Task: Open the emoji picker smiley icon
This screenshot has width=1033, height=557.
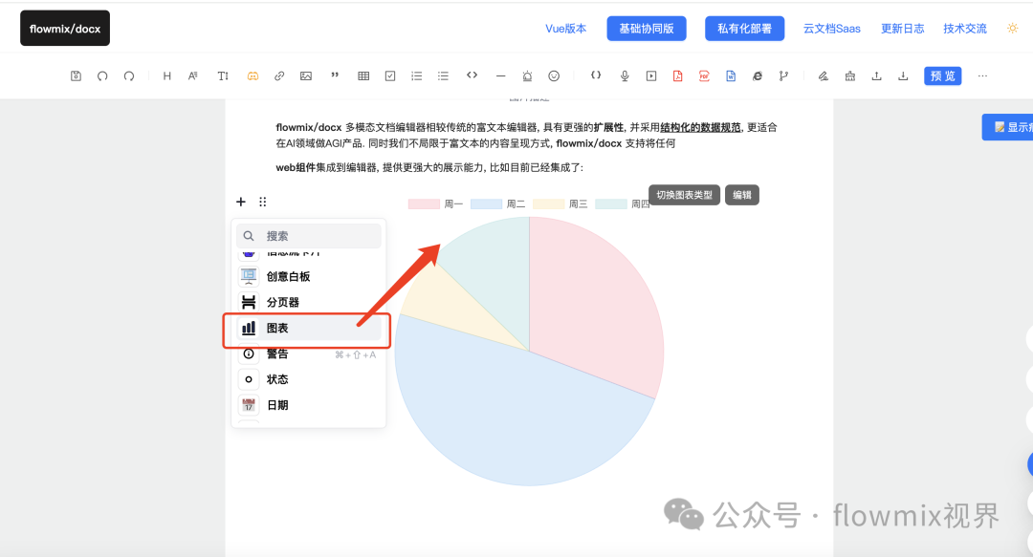Action: (x=554, y=75)
